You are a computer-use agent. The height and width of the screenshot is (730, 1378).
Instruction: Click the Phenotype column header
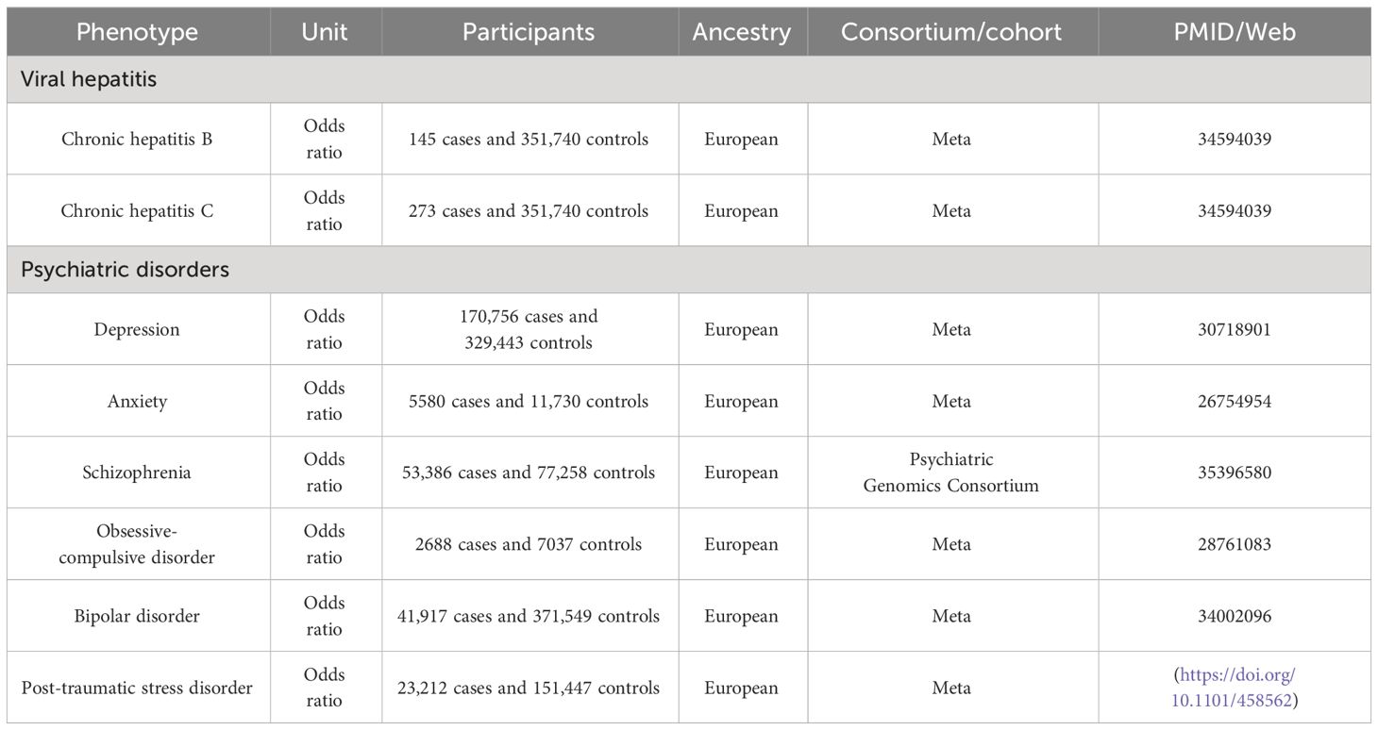(x=138, y=32)
